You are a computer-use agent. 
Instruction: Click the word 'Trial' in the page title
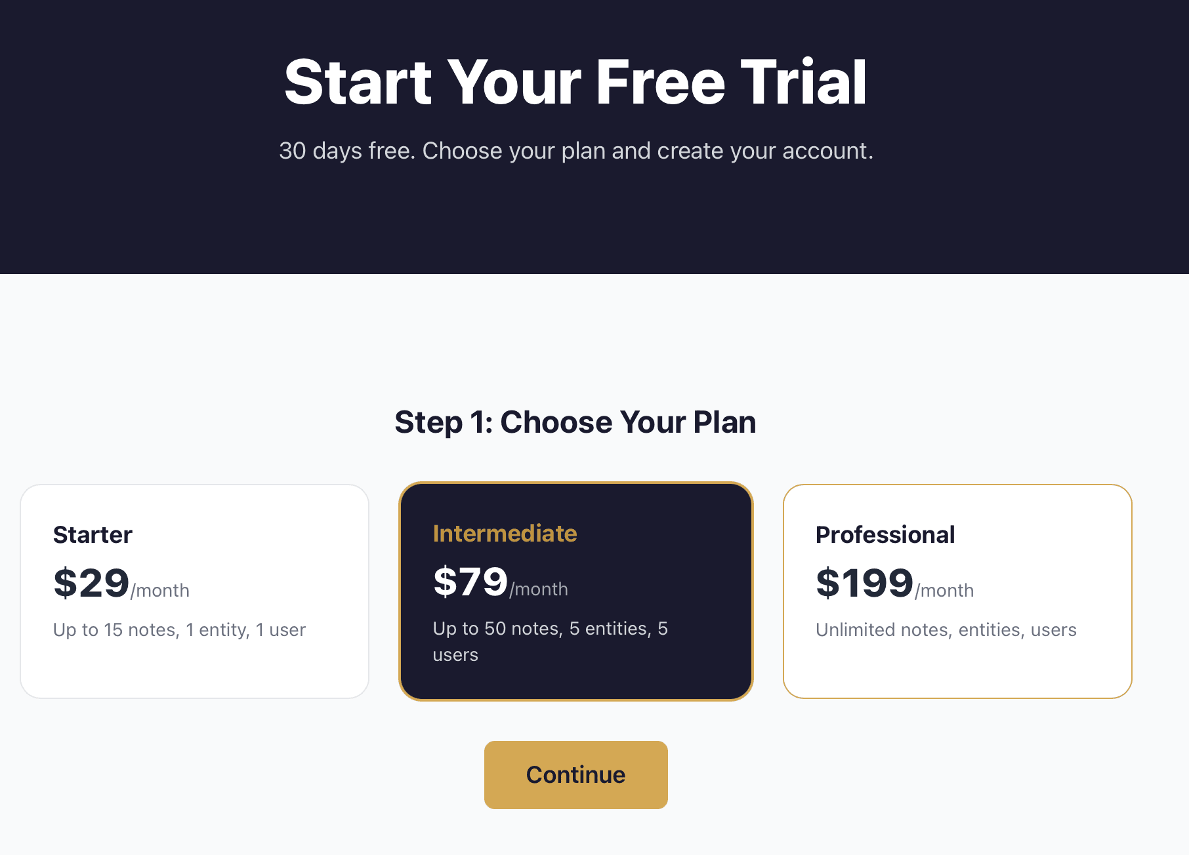click(803, 82)
